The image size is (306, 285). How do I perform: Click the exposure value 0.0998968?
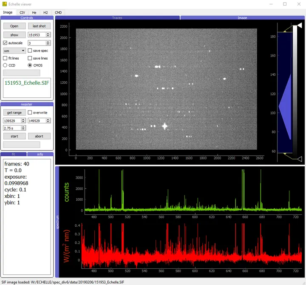point(17,183)
